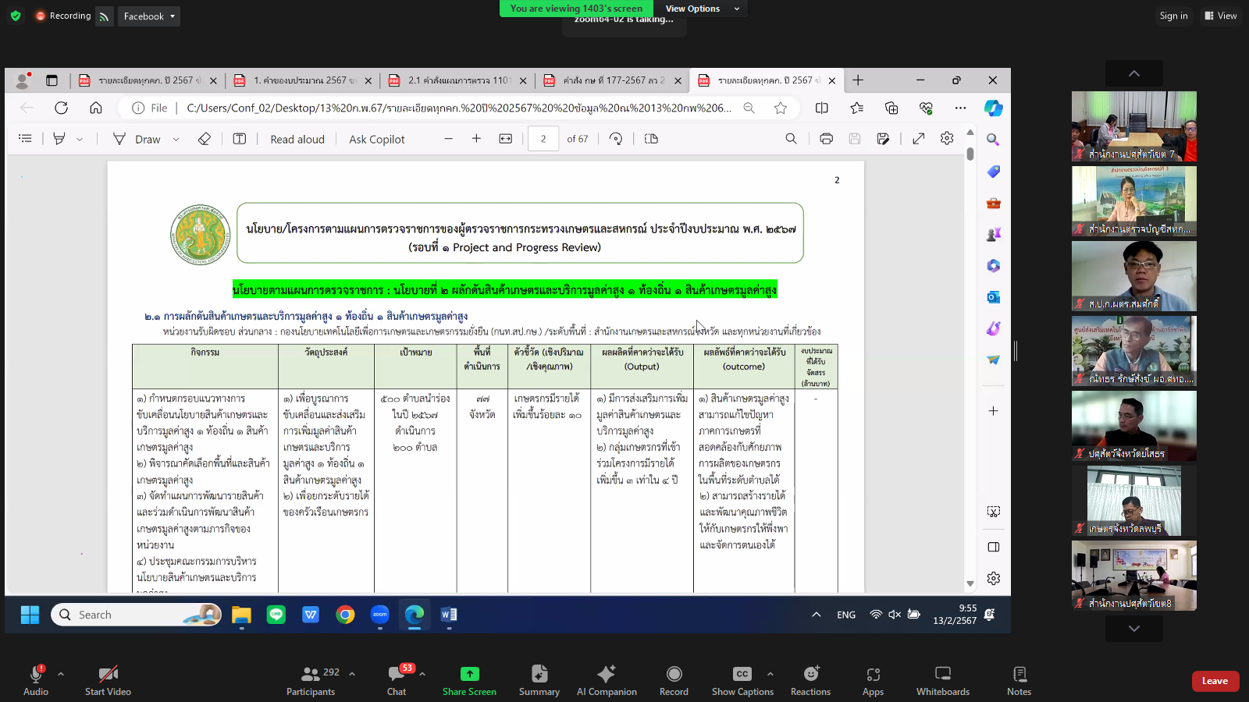The image size is (1249, 702).
Task: Leave the Zoom meeting
Action: (1215, 681)
